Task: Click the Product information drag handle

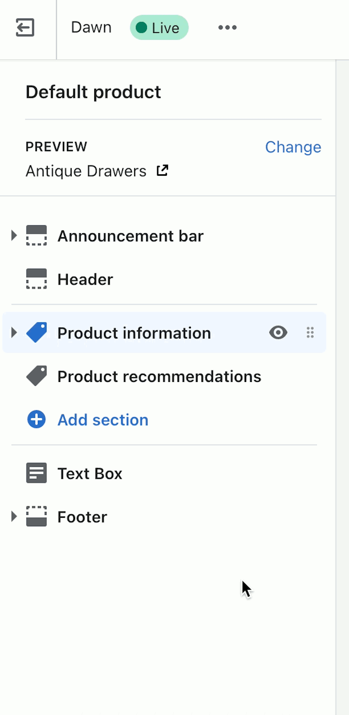Action: tap(310, 333)
